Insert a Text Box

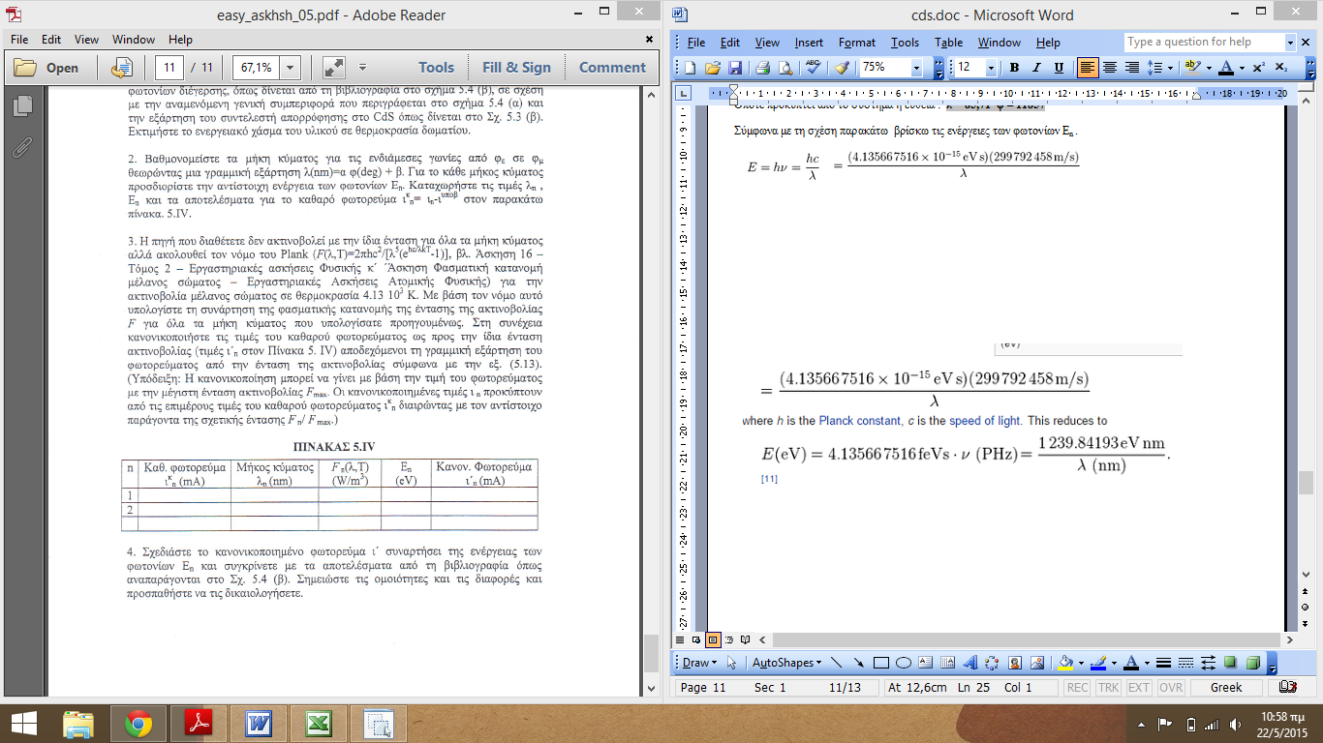pos(925,663)
